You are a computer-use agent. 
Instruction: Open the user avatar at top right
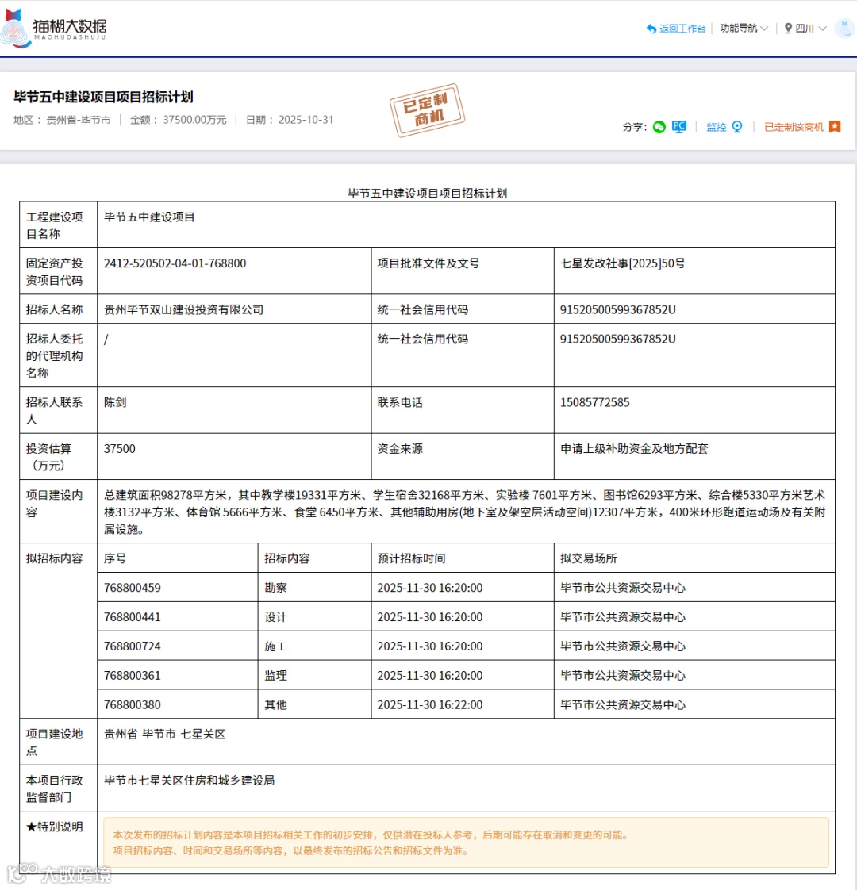pyautogui.click(x=845, y=28)
